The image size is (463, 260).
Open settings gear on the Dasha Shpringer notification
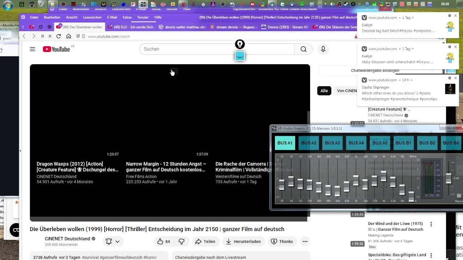(450, 78)
